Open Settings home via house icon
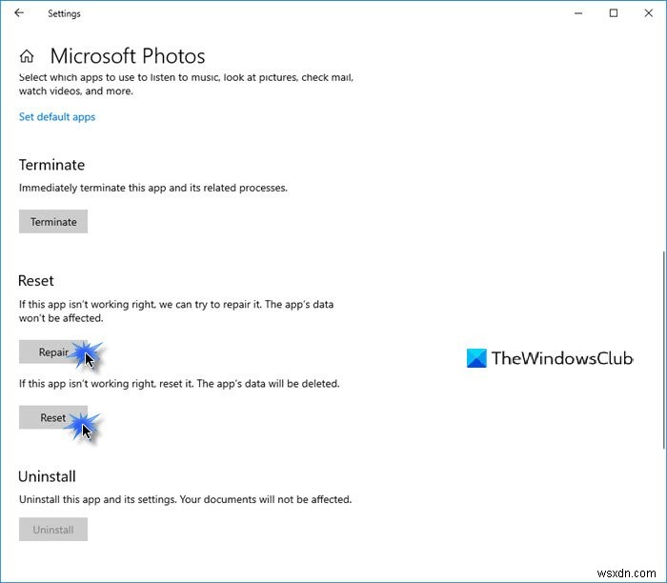The height and width of the screenshot is (583, 667). 27,55
